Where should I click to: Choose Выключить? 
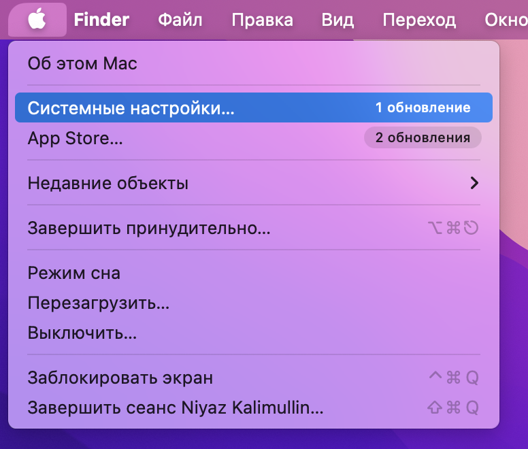click(x=82, y=333)
